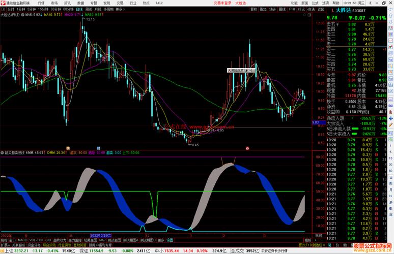The width and height of the screenshot is (394, 254).
Task: Select the 60分钟 period
Action: tap(68, 9)
